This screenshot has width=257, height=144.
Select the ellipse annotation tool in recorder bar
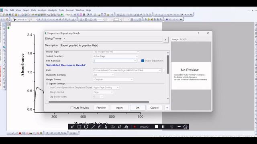[86, 127]
